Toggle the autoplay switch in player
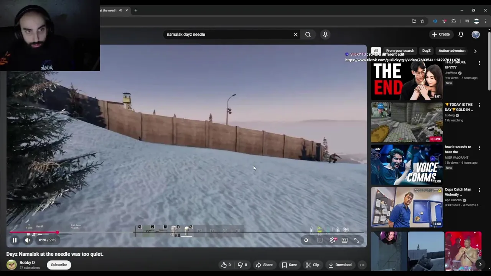The width and height of the screenshot is (491, 276). tap(306, 240)
